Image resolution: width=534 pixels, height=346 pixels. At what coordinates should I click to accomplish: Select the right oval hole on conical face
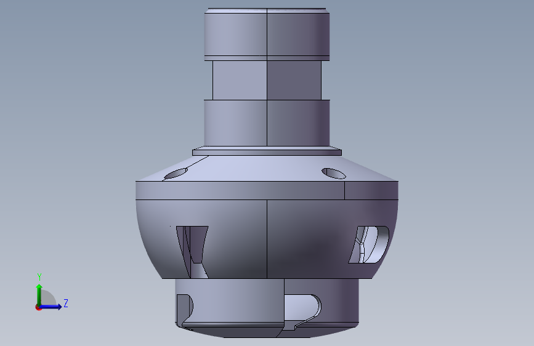(x=334, y=174)
